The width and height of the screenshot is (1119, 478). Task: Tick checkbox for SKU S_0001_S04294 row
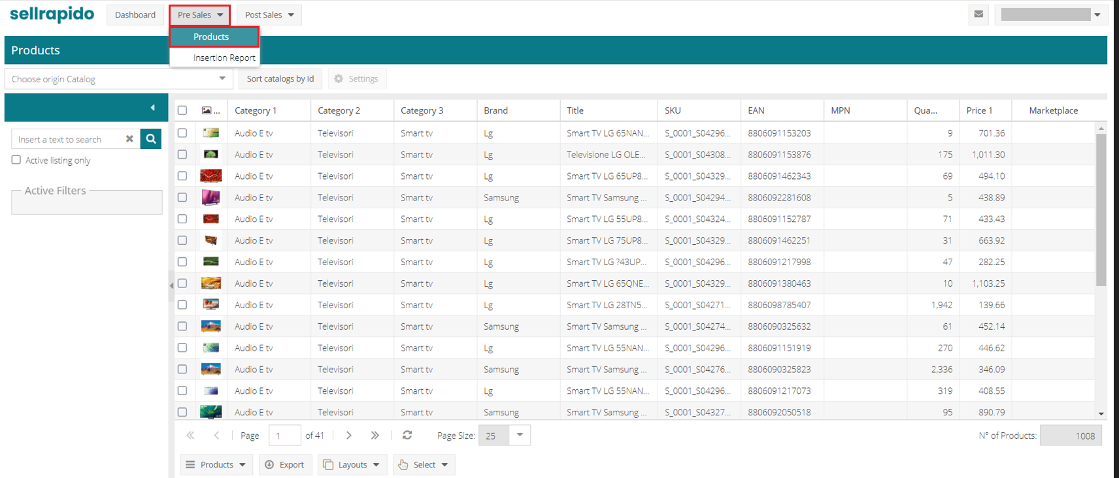tap(182, 197)
